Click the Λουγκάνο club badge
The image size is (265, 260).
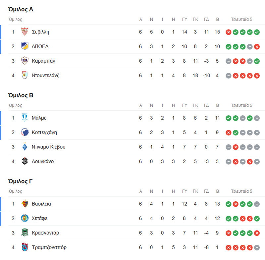(25, 162)
